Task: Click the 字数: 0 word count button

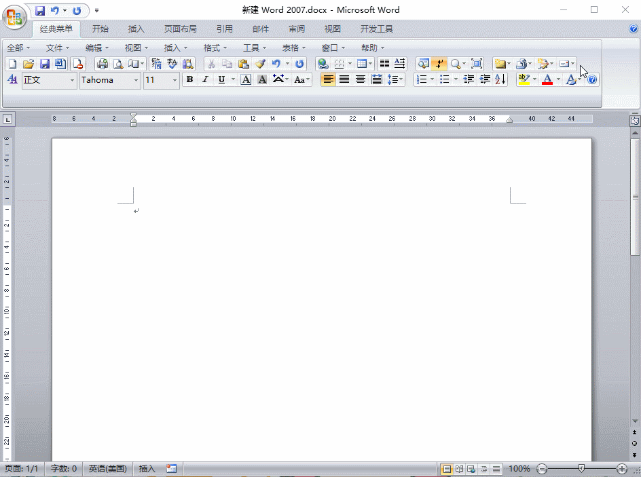Action: [64, 469]
